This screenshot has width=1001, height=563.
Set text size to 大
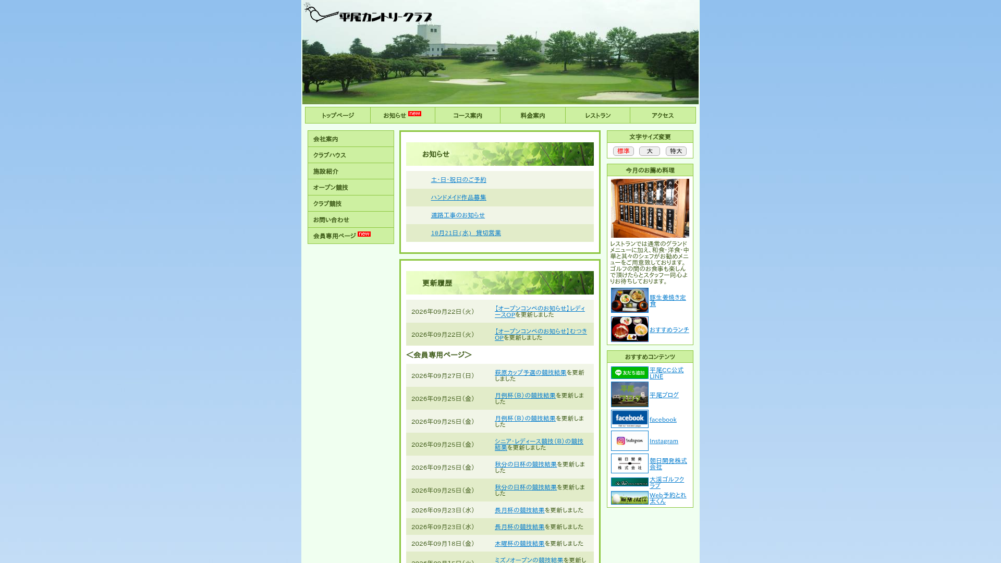tap(650, 151)
